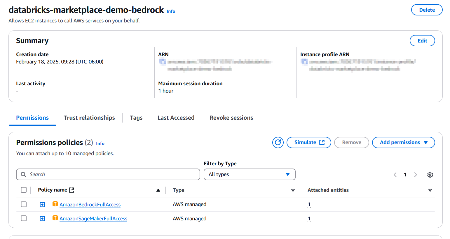The height and width of the screenshot is (239, 450).
Task: Click the refresh policies icon button
Action: pos(278,142)
